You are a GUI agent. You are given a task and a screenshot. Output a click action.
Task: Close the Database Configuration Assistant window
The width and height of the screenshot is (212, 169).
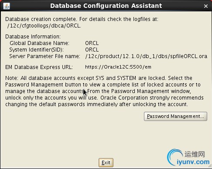[205, 6]
